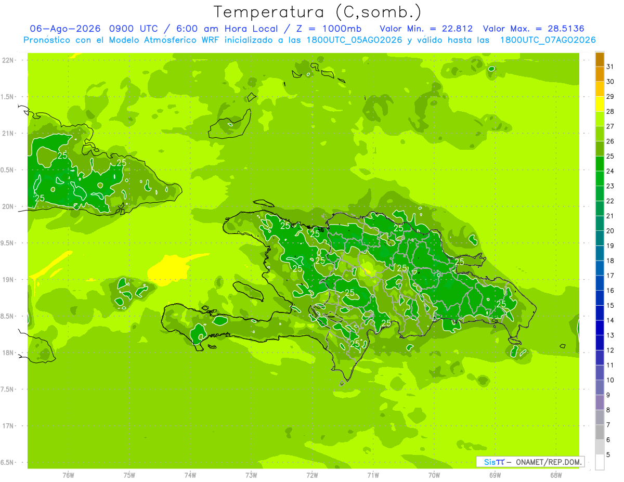624x482 pixels.
Task: Click latitude axis label "20N"
Action: (x=8, y=206)
